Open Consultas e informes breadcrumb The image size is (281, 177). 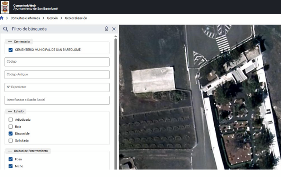pyautogui.click(x=25, y=18)
